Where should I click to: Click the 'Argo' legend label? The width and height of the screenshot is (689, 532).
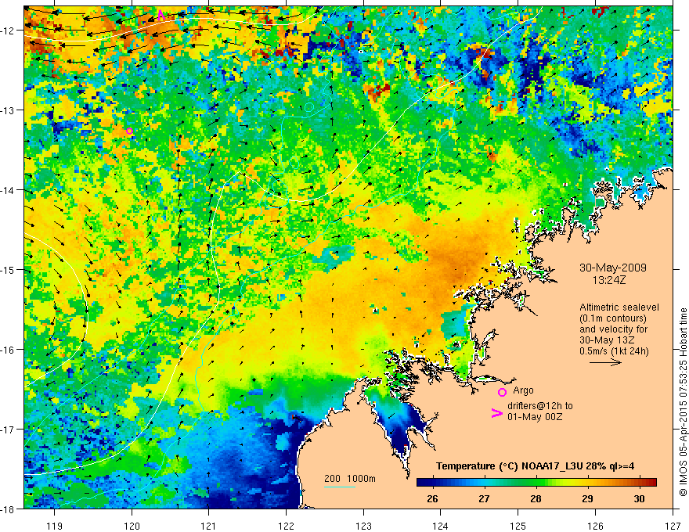[523, 390]
